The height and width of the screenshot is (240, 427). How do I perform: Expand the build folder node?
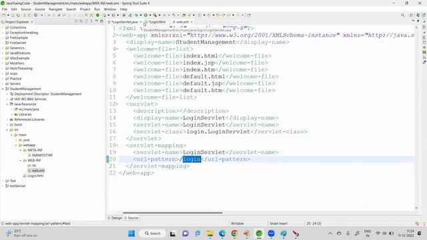7,125
